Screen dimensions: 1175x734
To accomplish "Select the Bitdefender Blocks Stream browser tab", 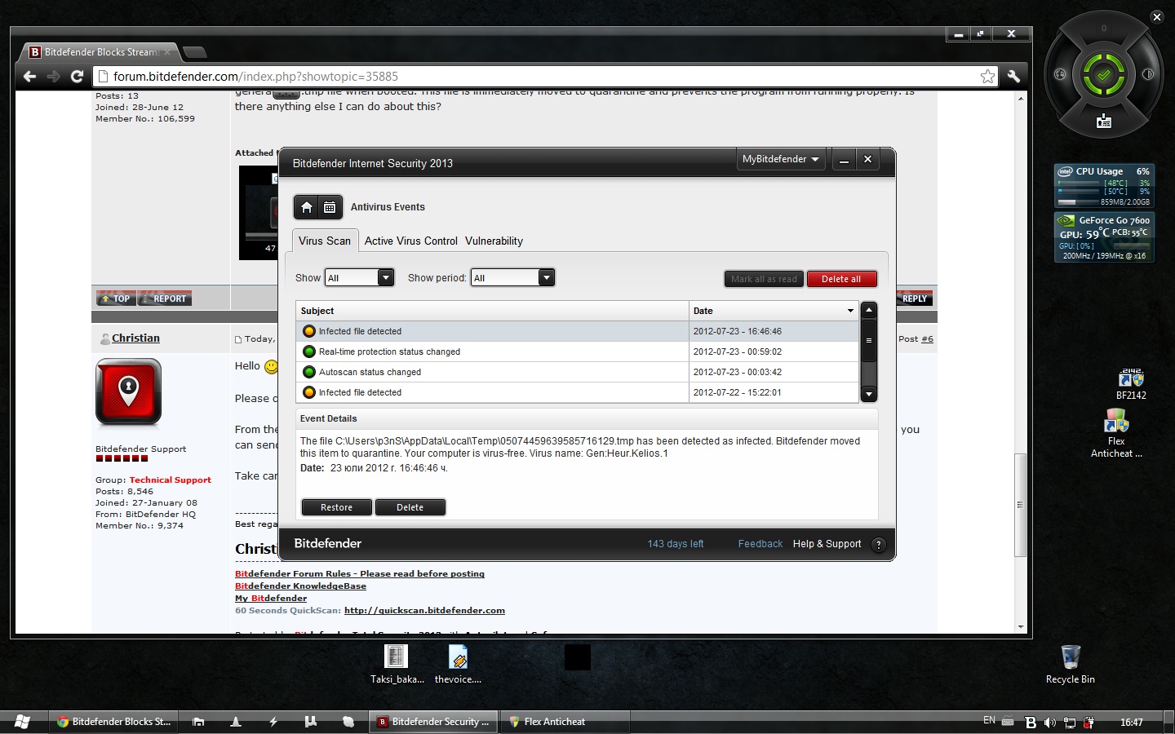I will coord(98,52).
